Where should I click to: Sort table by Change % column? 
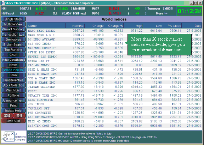coord(114,26)
